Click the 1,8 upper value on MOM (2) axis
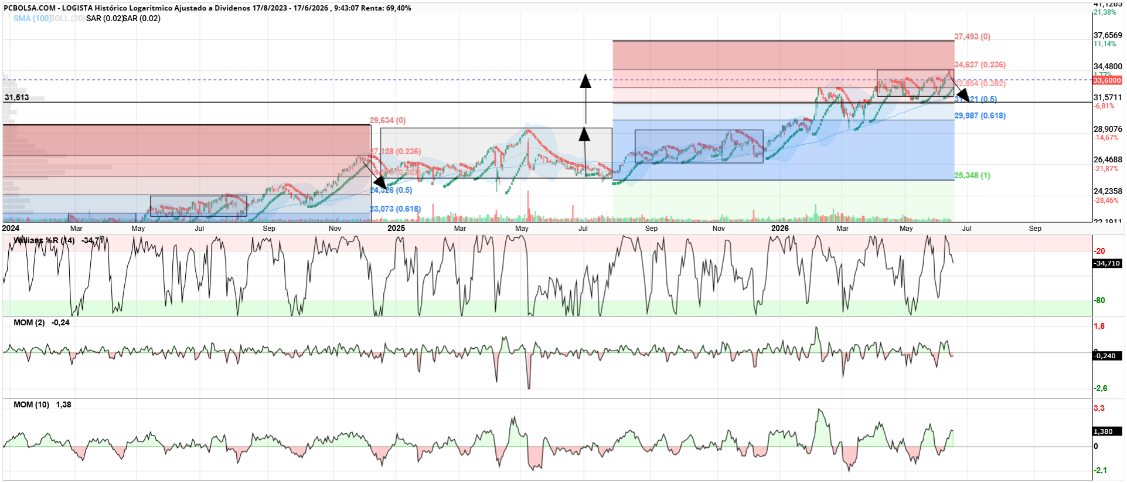Viewport: 1127px width, 483px height. click(x=1099, y=326)
